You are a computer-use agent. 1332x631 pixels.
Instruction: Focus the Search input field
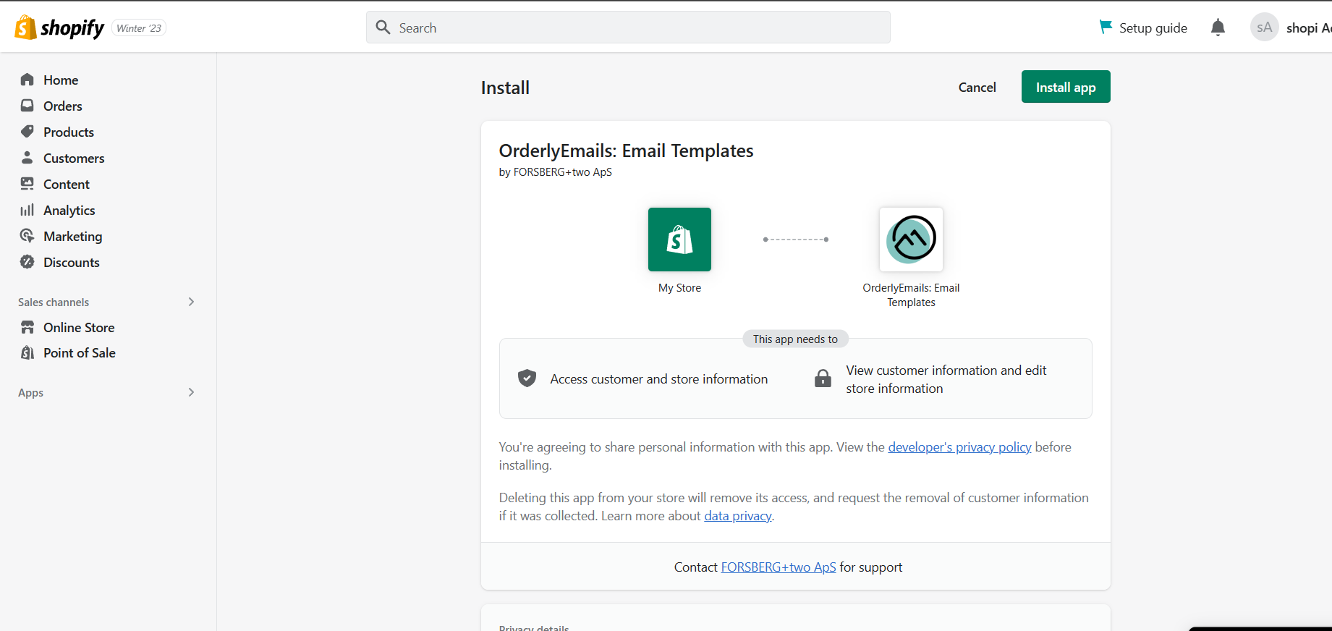pyautogui.click(x=628, y=27)
